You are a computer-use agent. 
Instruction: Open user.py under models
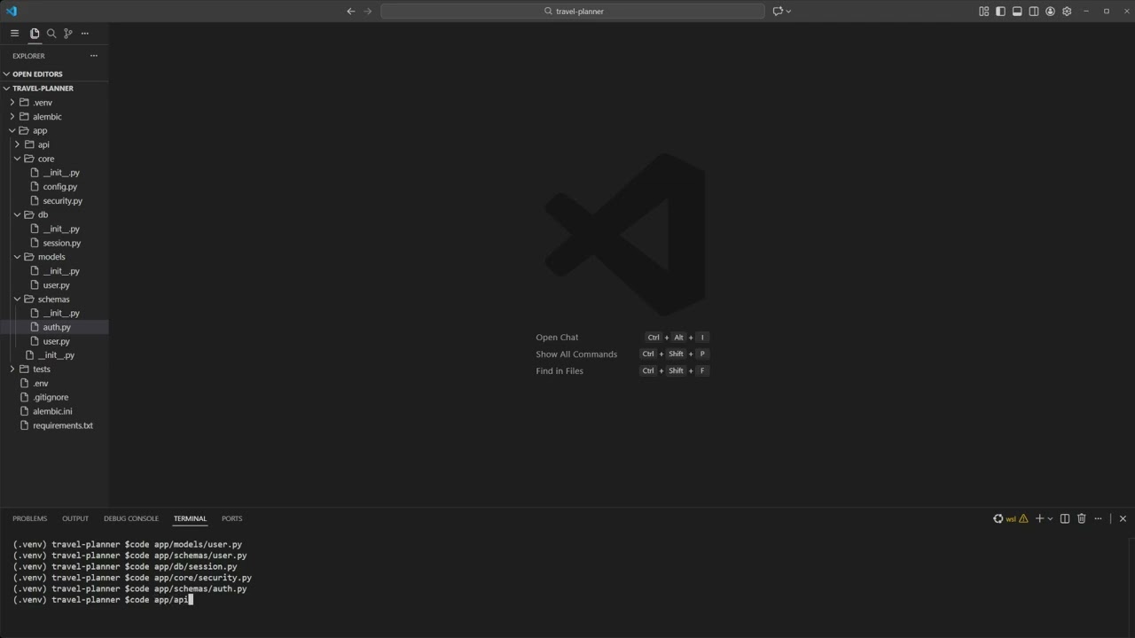54,285
